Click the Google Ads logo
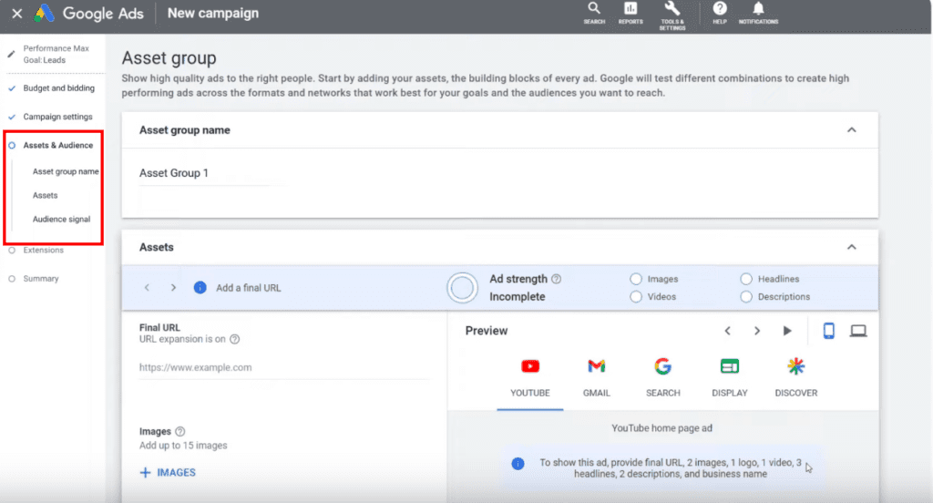933x503 pixels. (44, 13)
